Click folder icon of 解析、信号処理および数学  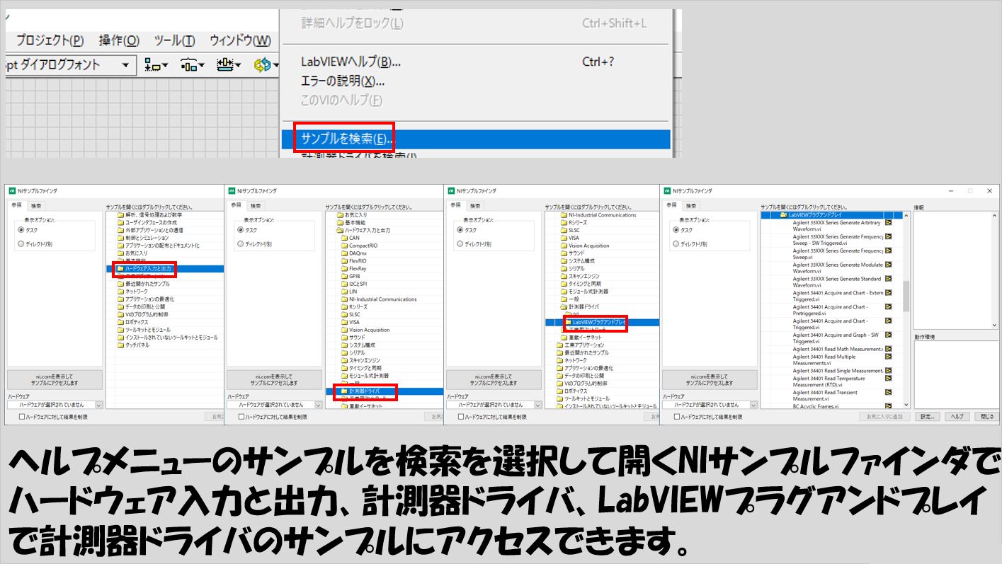(x=120, y=214)
